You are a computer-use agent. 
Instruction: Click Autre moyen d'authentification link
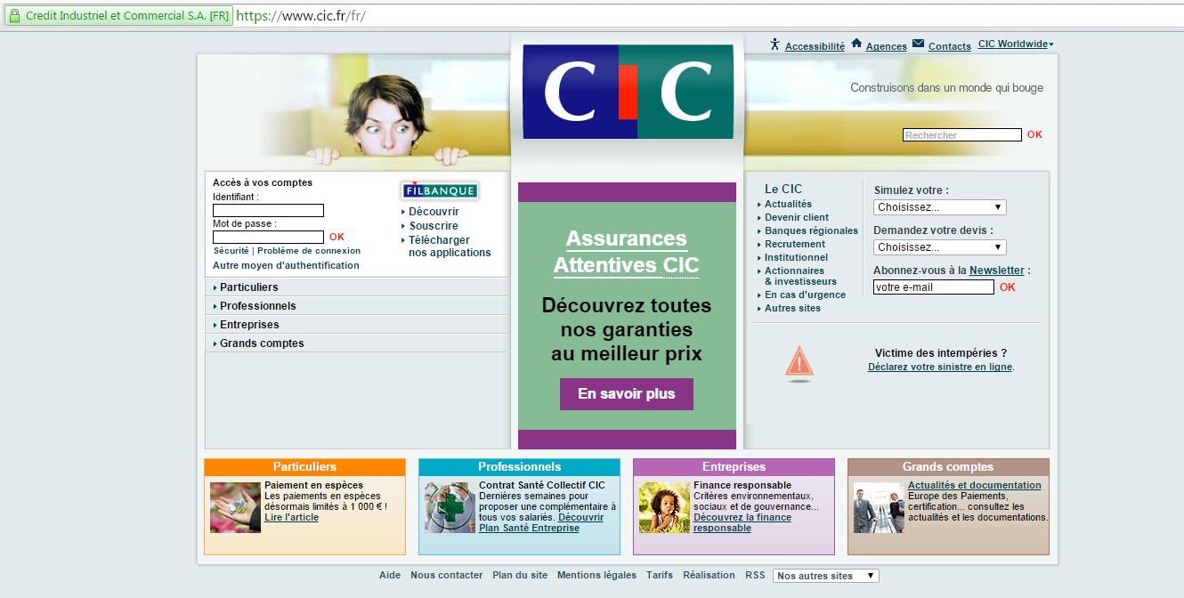click(286, 265)
